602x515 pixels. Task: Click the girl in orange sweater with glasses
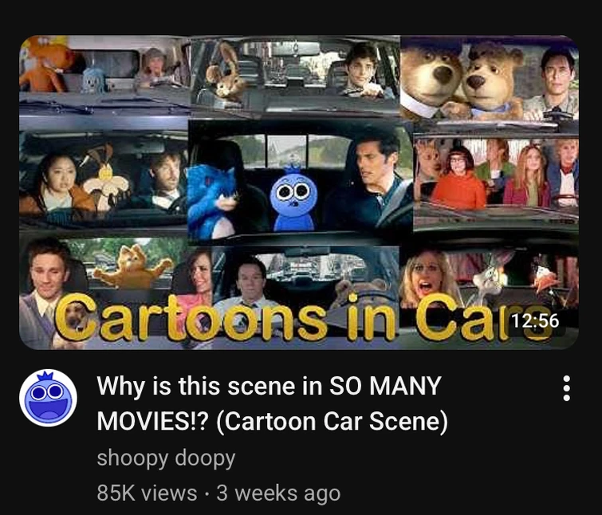459,179
